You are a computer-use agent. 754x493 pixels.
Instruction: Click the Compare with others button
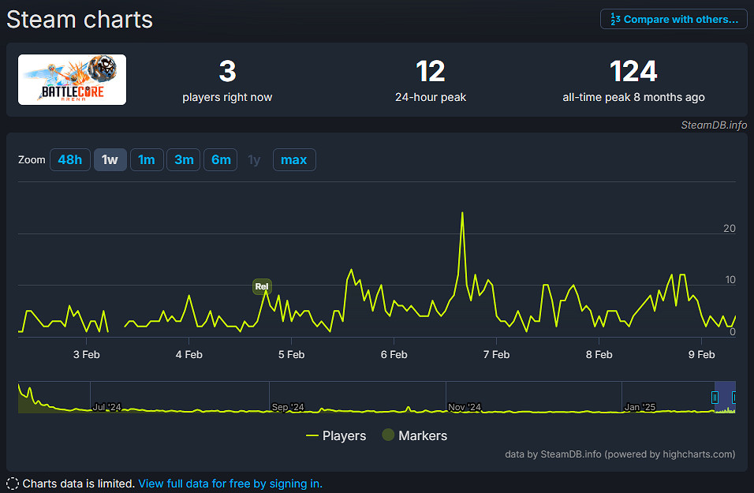tap(674, 20)
